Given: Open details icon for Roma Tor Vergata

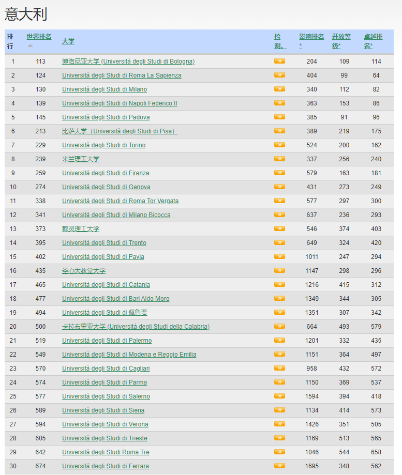Looking at the screenshot, I should pyautogui.click(x=279, y=201).
